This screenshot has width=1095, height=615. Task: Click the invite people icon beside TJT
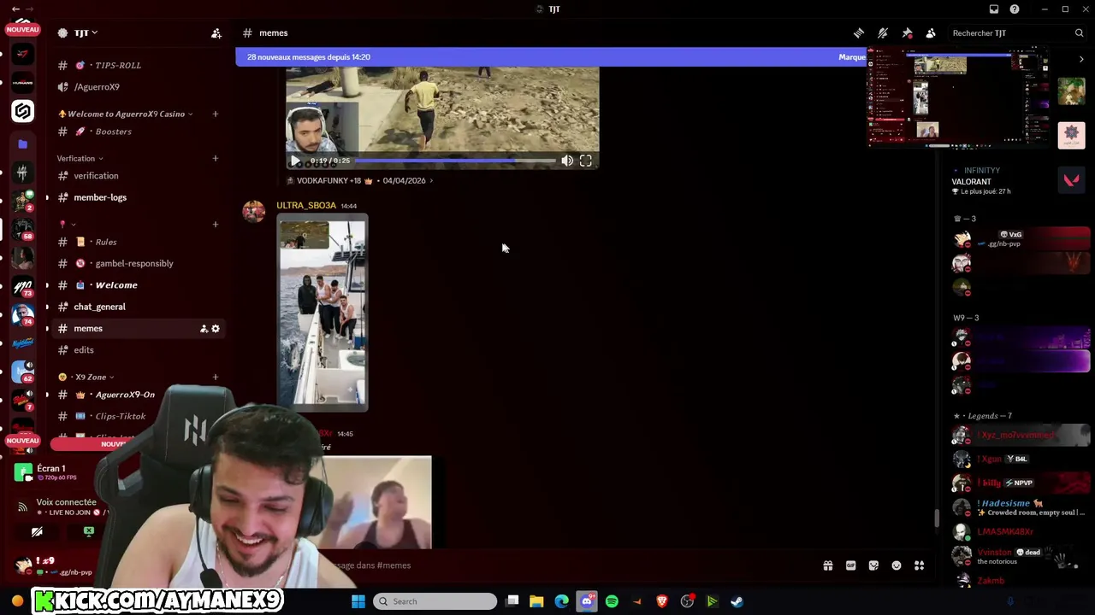(216, 33)
